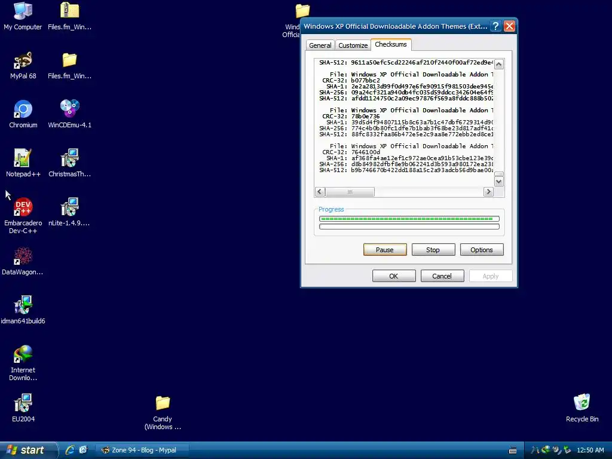Image resolution: width=612 pixels, height=459 pixels.
Task: Click the dialog's question mark help button
Action: [x=495, y=26]
